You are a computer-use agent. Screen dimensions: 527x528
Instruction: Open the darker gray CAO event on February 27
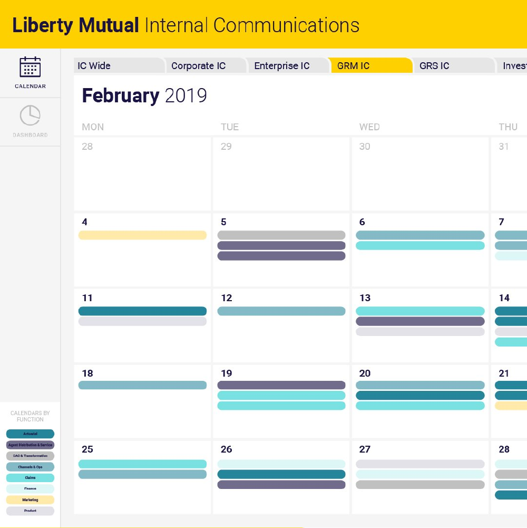point(420,485)
